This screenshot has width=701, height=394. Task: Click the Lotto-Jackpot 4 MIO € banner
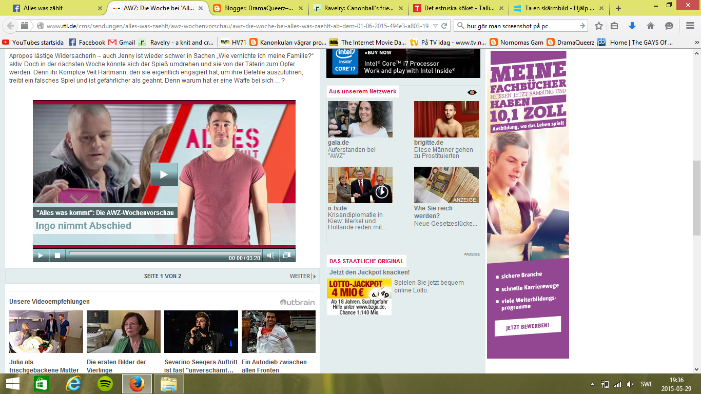click(359, 297)
